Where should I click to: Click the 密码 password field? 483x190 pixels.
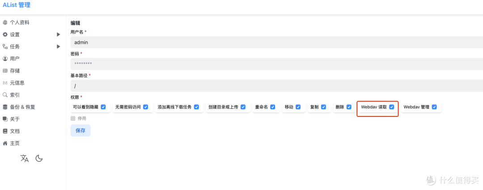[x=277, y=64]
